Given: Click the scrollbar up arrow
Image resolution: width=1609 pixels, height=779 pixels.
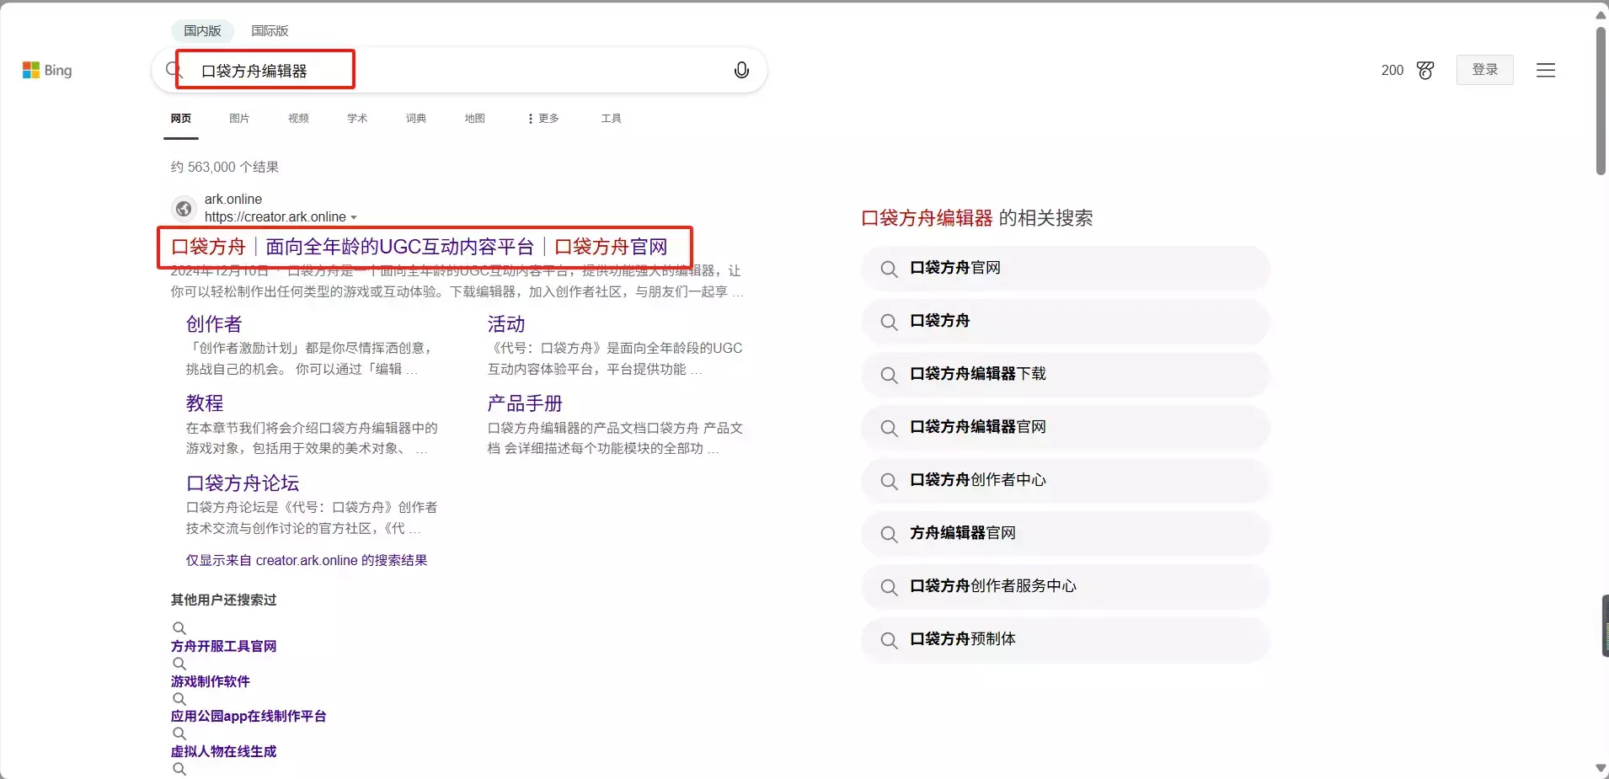Looking at the screenshot, I should (1601, 14).
